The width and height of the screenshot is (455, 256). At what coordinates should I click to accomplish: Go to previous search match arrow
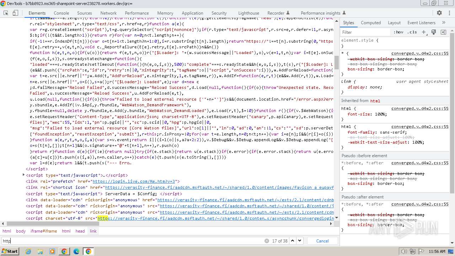click(293, 241)
